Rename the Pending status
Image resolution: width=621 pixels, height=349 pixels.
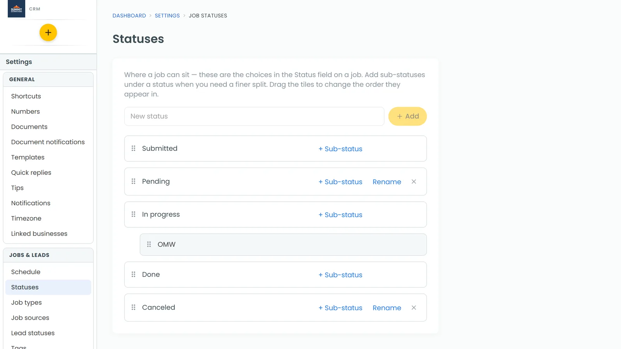click(x=387, y=182)
